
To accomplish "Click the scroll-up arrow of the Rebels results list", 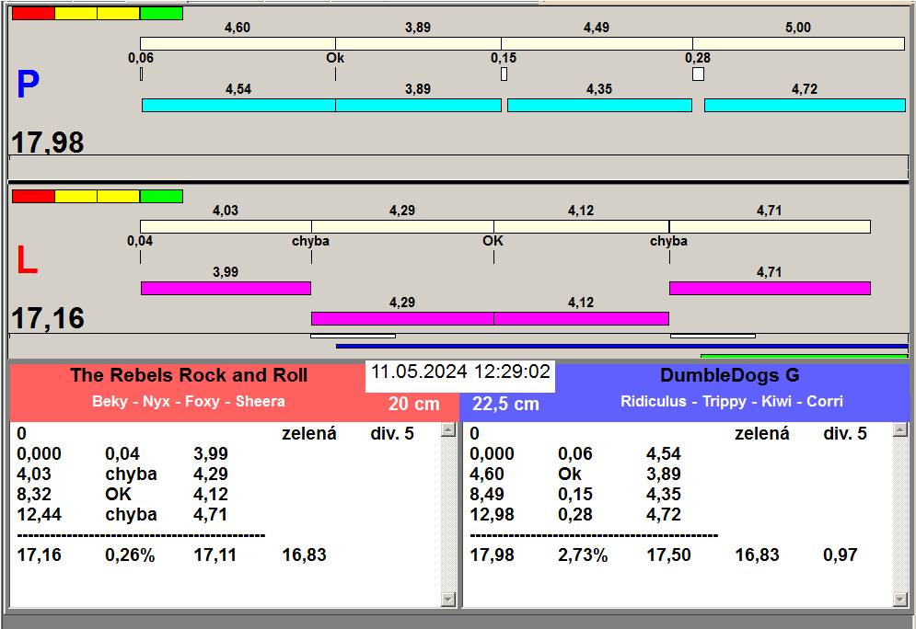I will [x=448, y=430].
